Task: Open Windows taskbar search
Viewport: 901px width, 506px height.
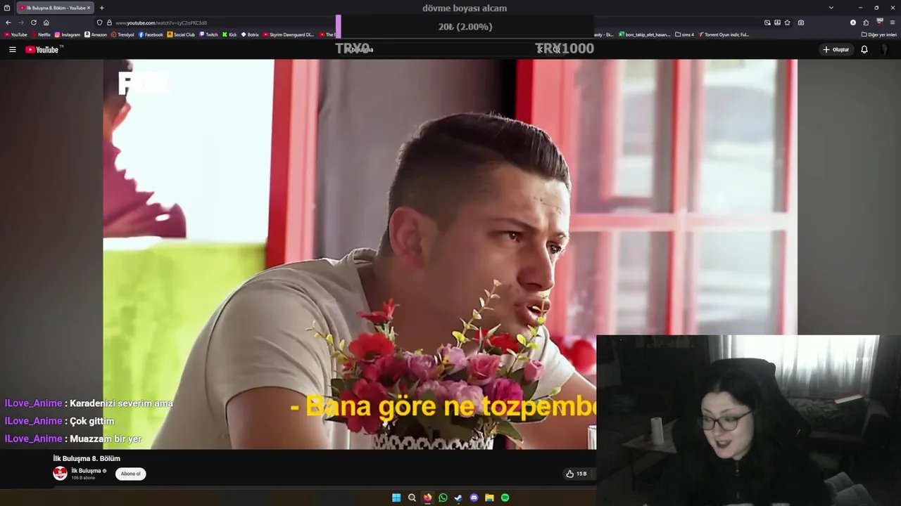Action: point(412,498)
